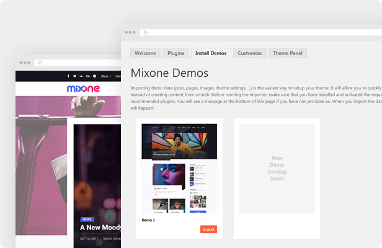Click the New Demo Coming Soon placeholder
382x248 pixels.
[x=277, y=168]
